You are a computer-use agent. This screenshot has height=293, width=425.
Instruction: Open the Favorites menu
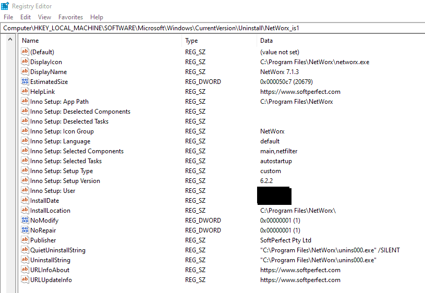coord(70,17)
